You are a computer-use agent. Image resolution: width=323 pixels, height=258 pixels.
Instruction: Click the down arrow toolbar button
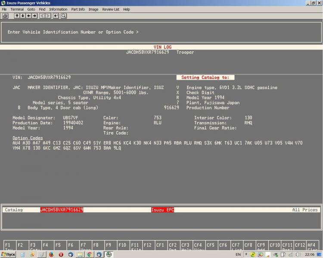23,16
